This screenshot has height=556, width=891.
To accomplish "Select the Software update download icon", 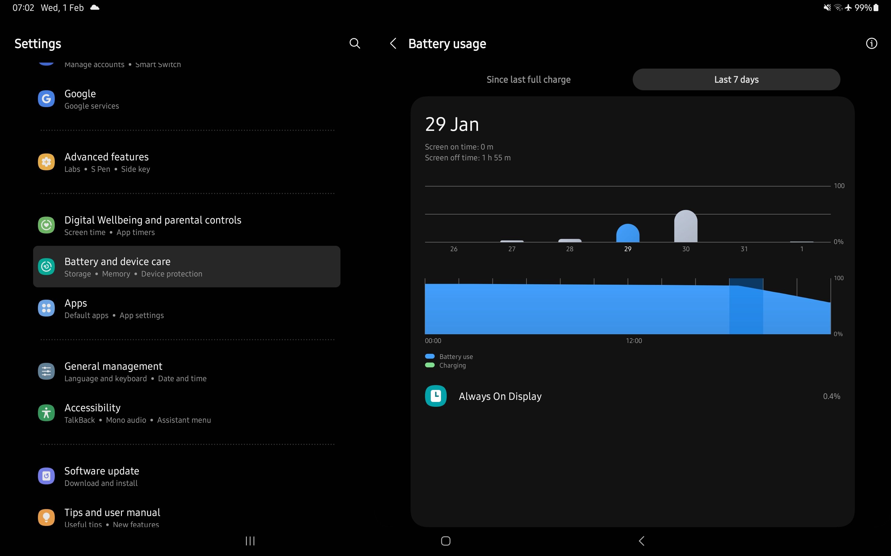I will point(46,475).
